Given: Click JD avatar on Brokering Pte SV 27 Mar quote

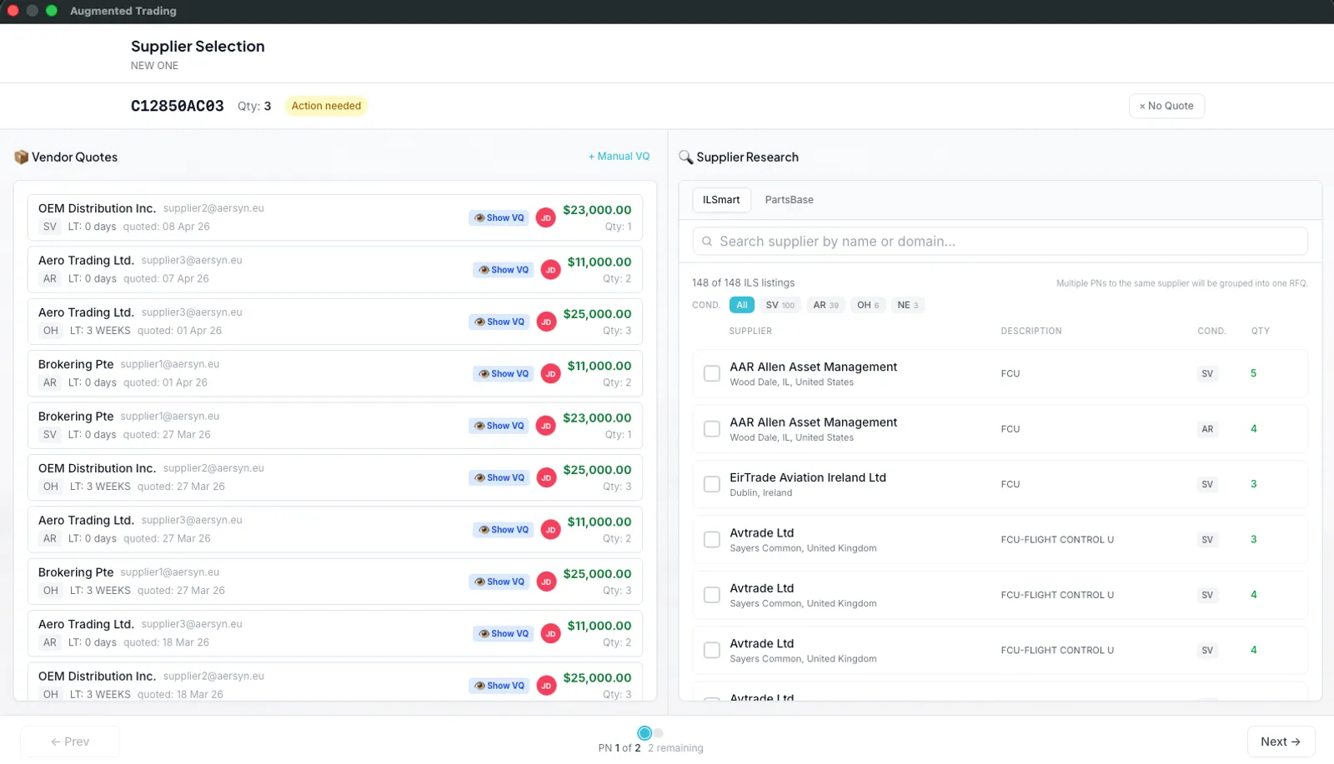Looking at the screenshot, I should pos(546,426).
